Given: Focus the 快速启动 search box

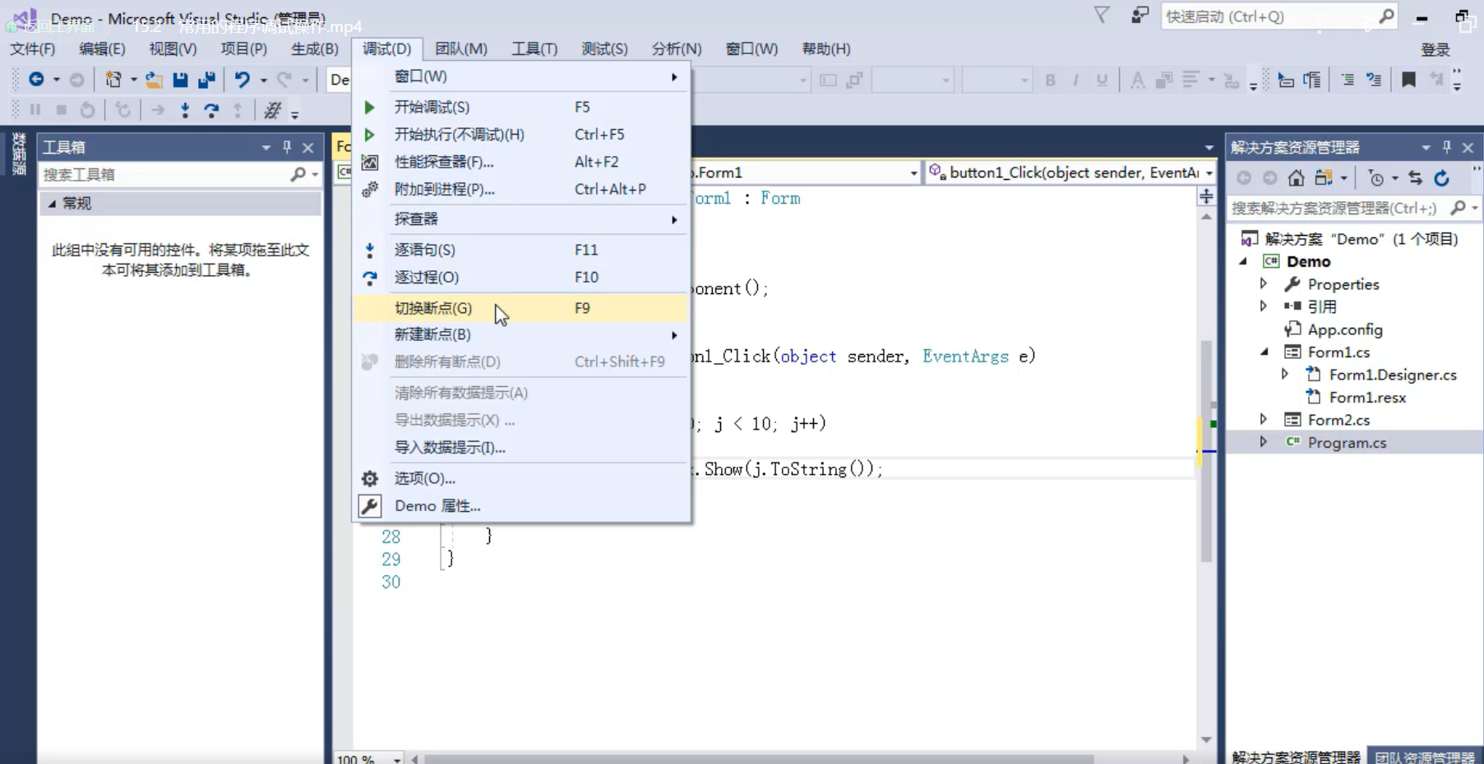Looking at the screenshot, I should coord(1278,16).
